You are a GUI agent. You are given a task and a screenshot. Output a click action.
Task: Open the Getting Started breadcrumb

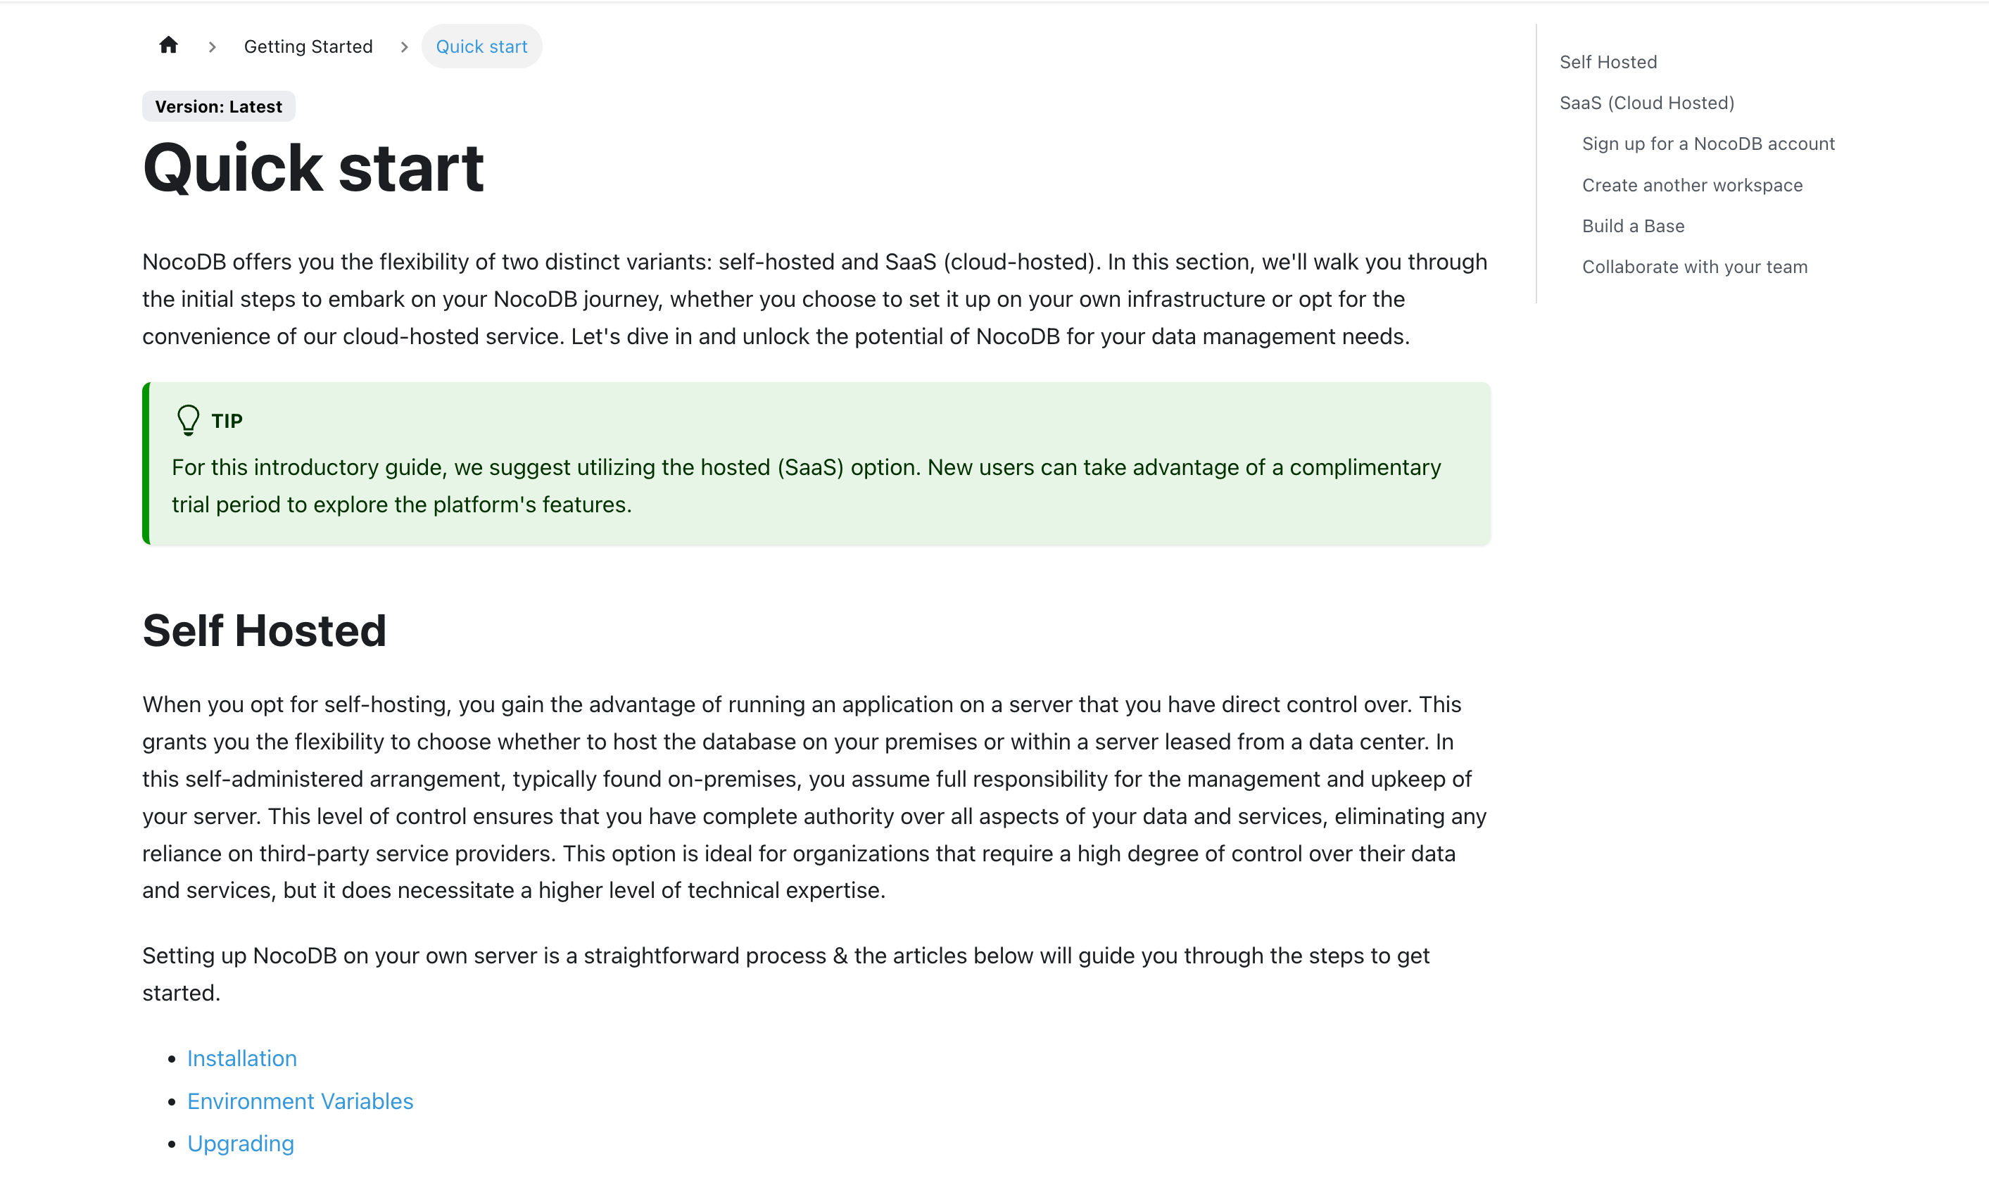(x=308, y=47)
